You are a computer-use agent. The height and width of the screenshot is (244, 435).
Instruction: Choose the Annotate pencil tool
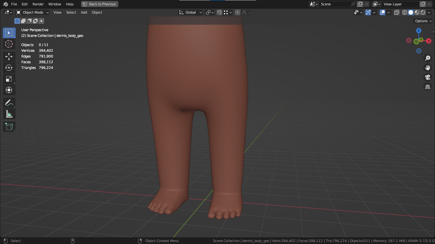coord(9,103)
